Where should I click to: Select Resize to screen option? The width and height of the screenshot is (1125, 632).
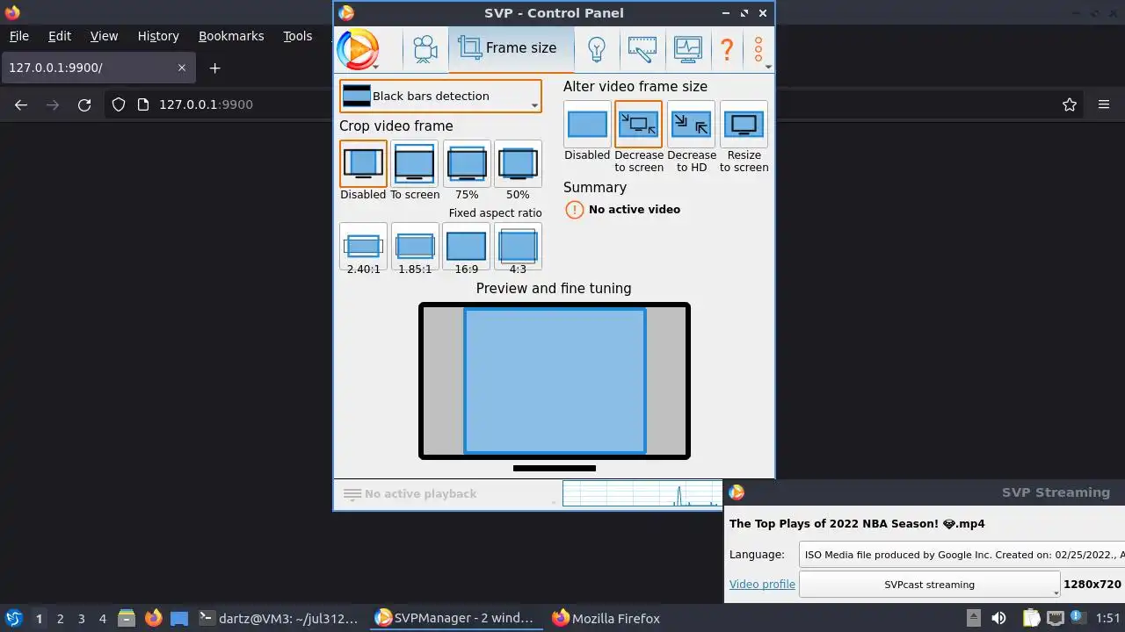pyautogui.click(x=744, y=125)
